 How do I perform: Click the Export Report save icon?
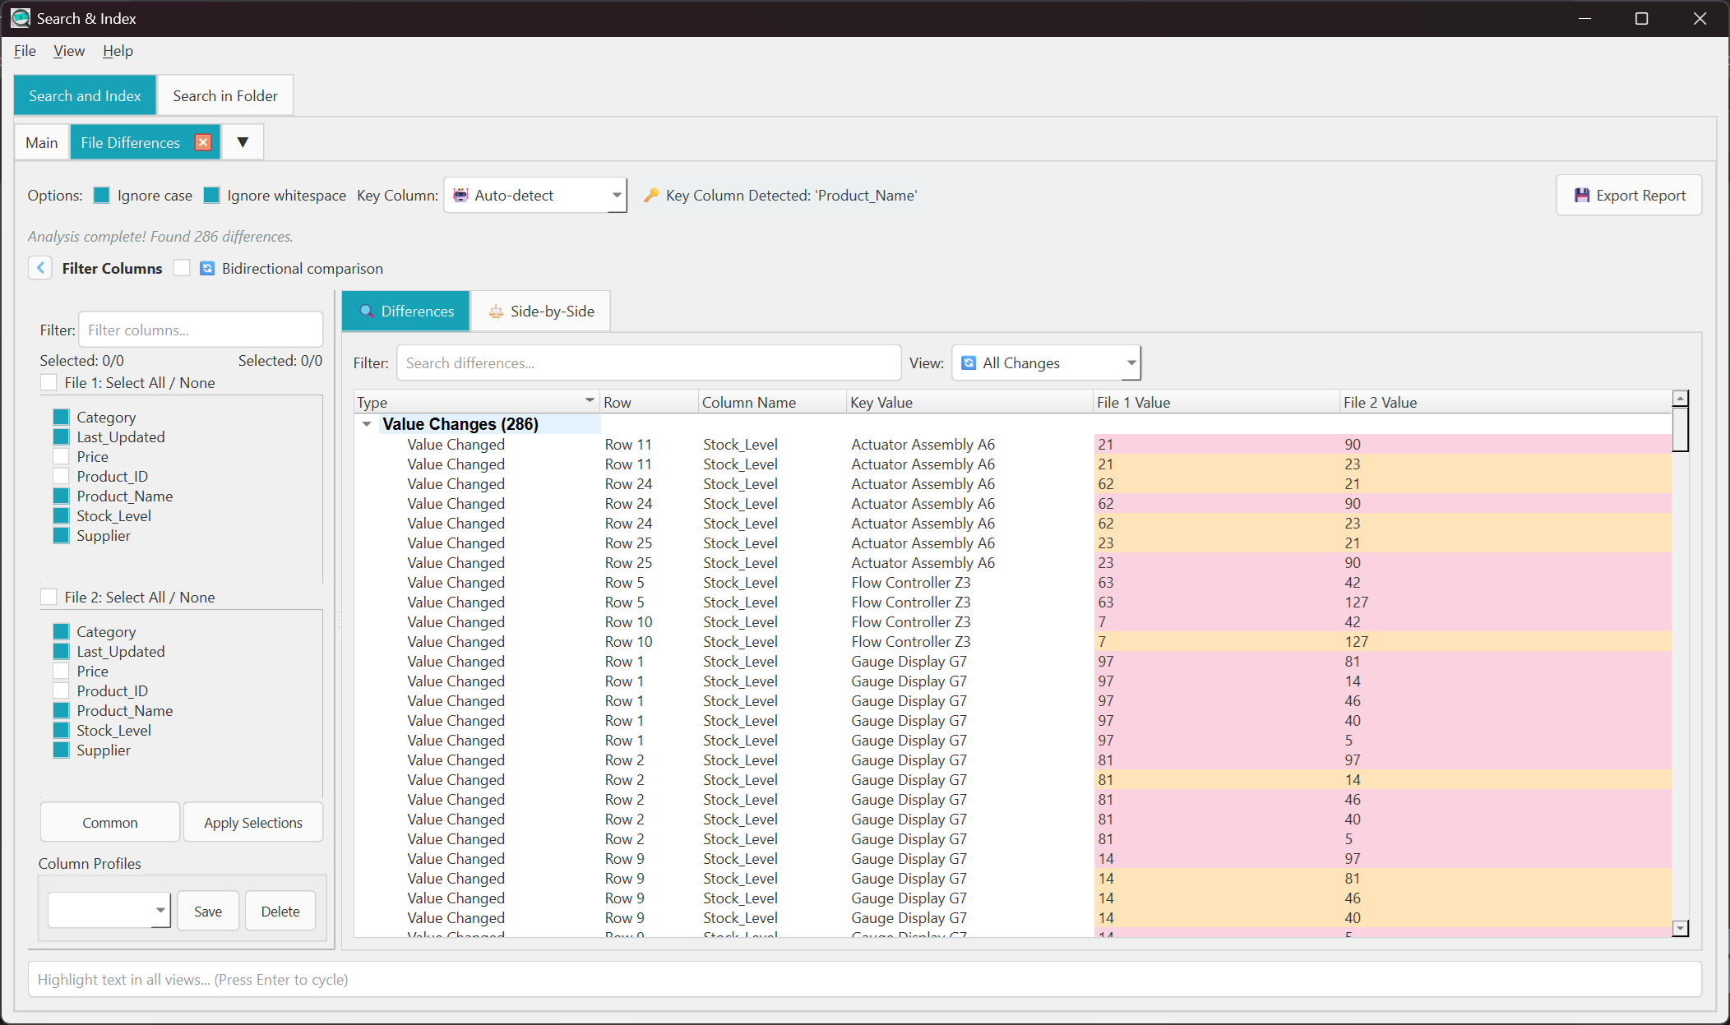pos(1581,196)
